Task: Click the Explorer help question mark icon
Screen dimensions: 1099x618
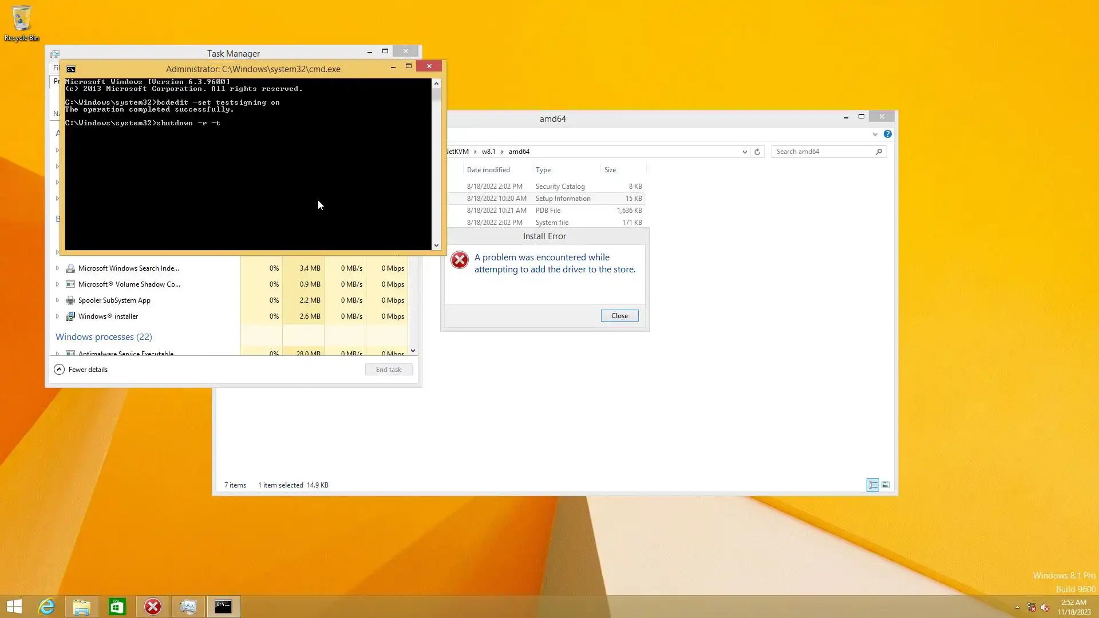Action: [887, 134]
